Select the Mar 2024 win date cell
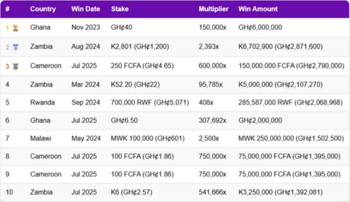Screen dimensions: 350x202 click(85, 84)
